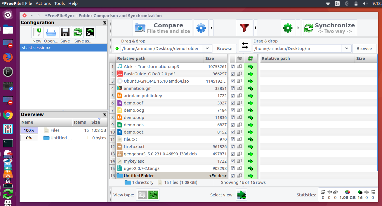Open the Tools menu
This screenshot has height=206, width=382.
point(60,3)
